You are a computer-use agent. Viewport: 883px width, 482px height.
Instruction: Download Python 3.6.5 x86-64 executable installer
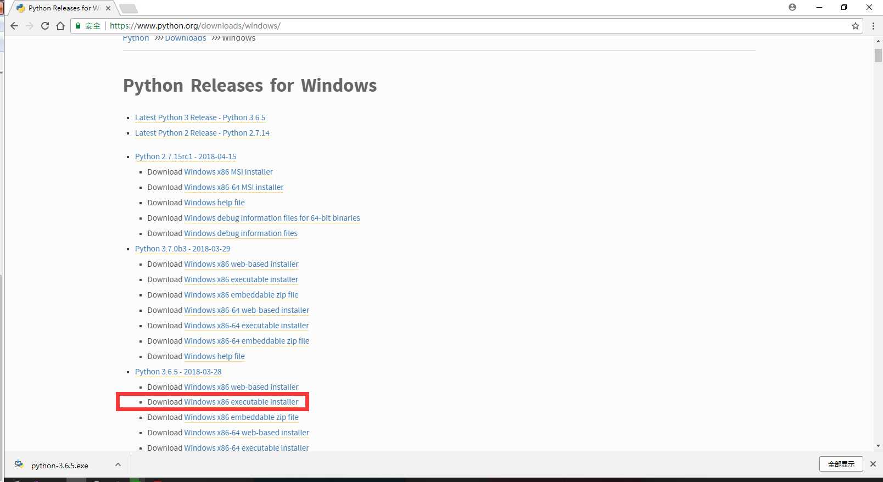point(247,448)
